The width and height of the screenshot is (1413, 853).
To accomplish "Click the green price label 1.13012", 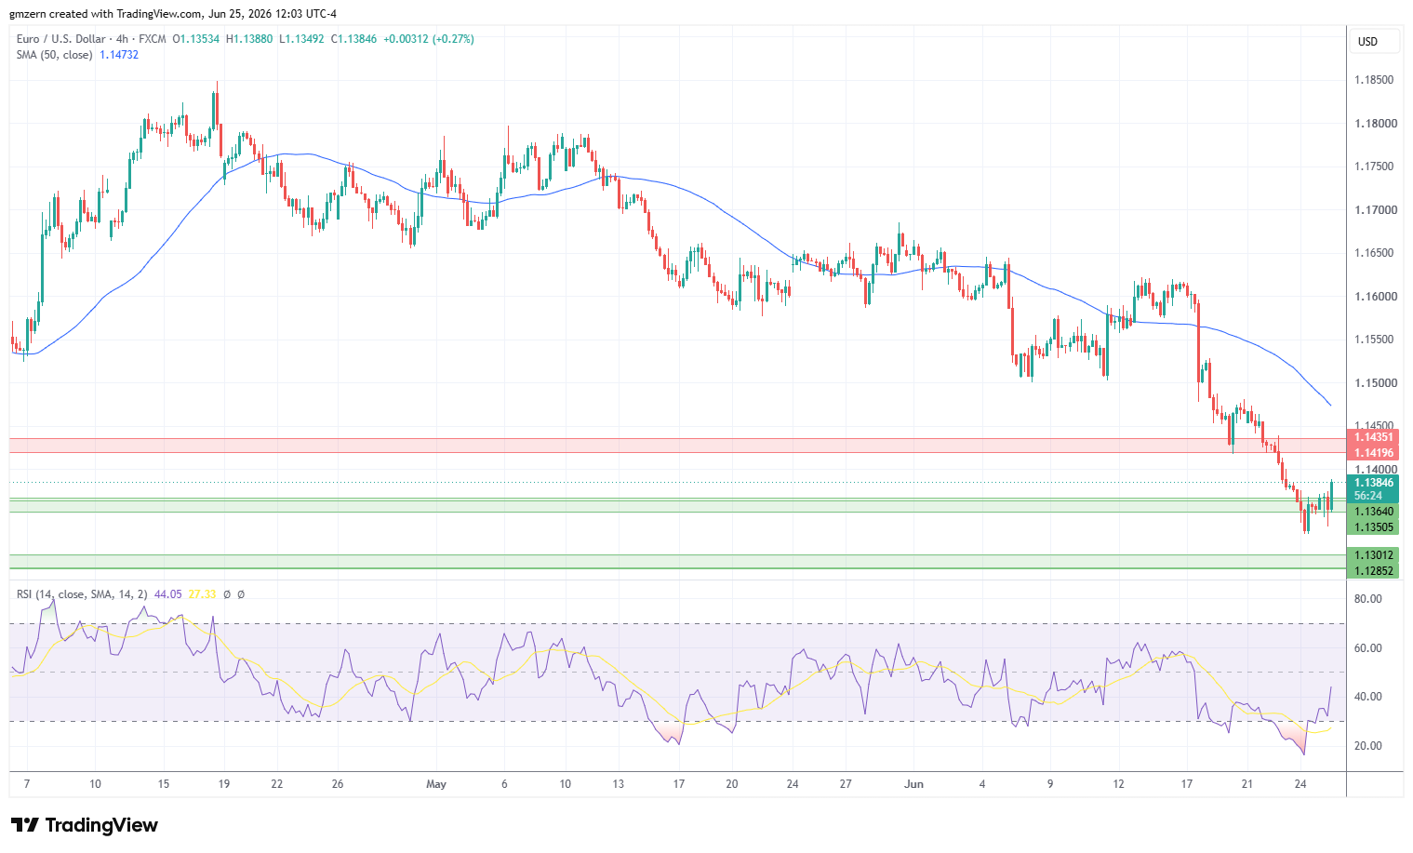I will tap(1373, 554).
